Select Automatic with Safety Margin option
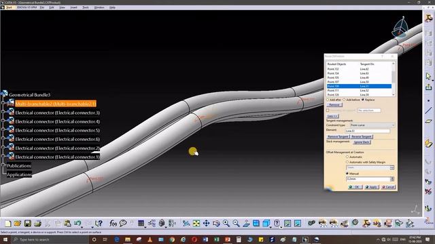435x244 pixels. point(347,162)
